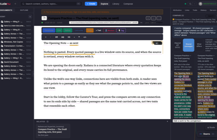
Task: Click the document type icon beside the title
Action: click(44, 18)
